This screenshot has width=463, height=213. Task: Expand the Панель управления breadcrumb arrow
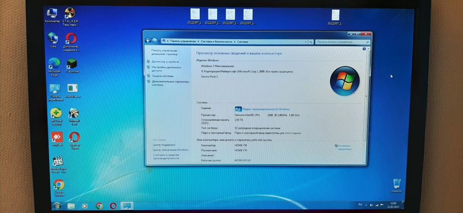pos(198,42)
